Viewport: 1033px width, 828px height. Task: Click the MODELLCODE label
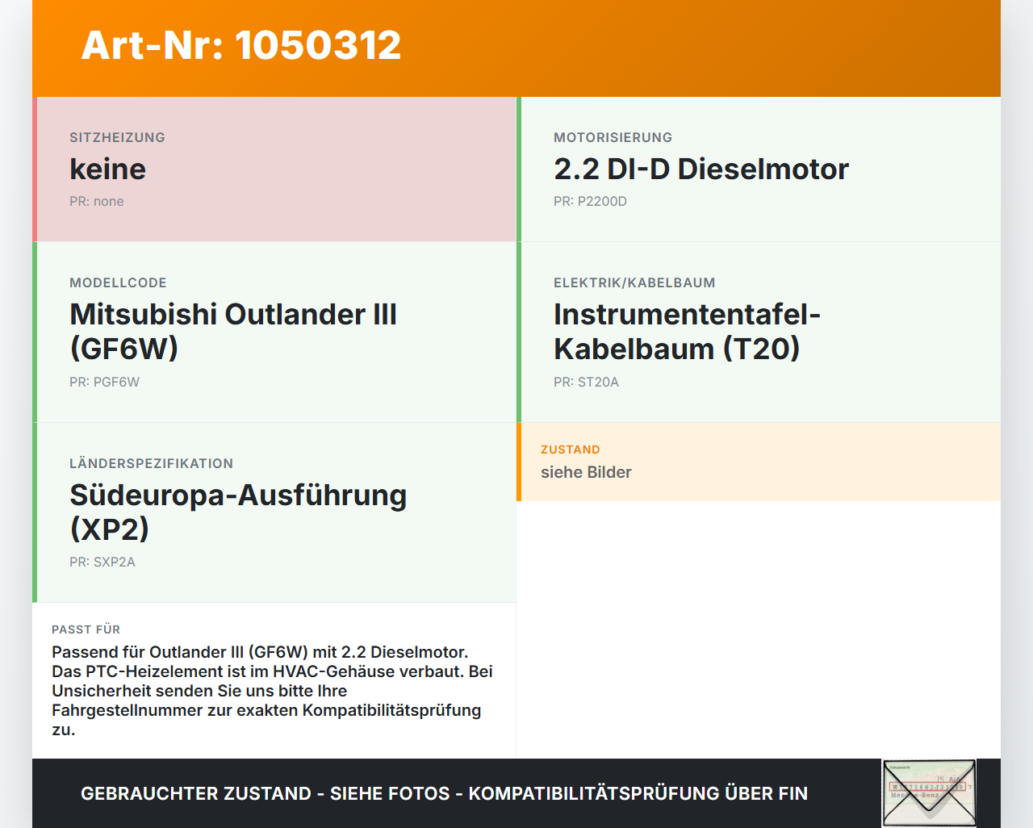tap(118, 282)
